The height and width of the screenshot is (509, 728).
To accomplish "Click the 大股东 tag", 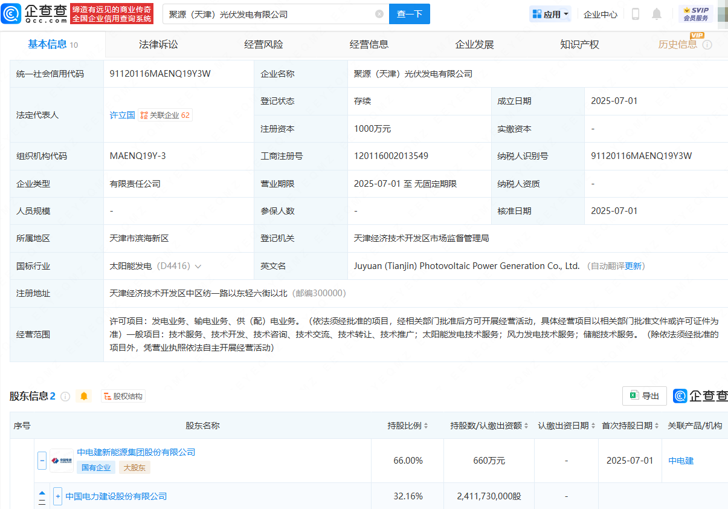I will (x=135, y=467).
